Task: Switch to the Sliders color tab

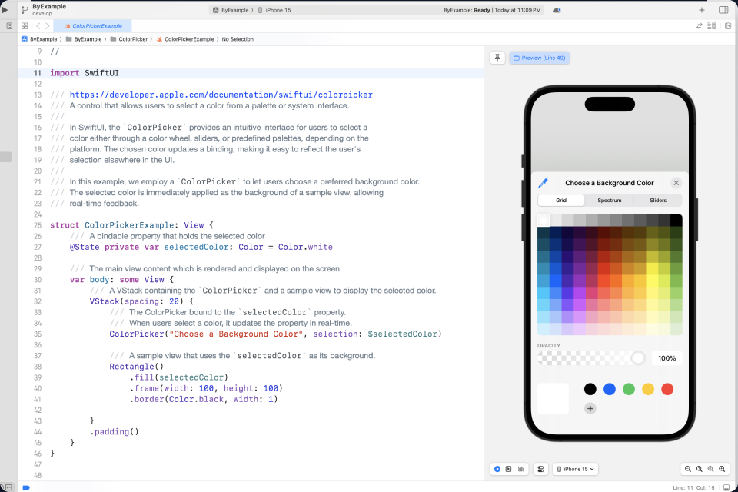Action: click(658, 200)
